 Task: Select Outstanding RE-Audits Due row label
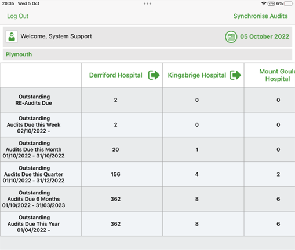pyautogui.click(x=34, y=100)
